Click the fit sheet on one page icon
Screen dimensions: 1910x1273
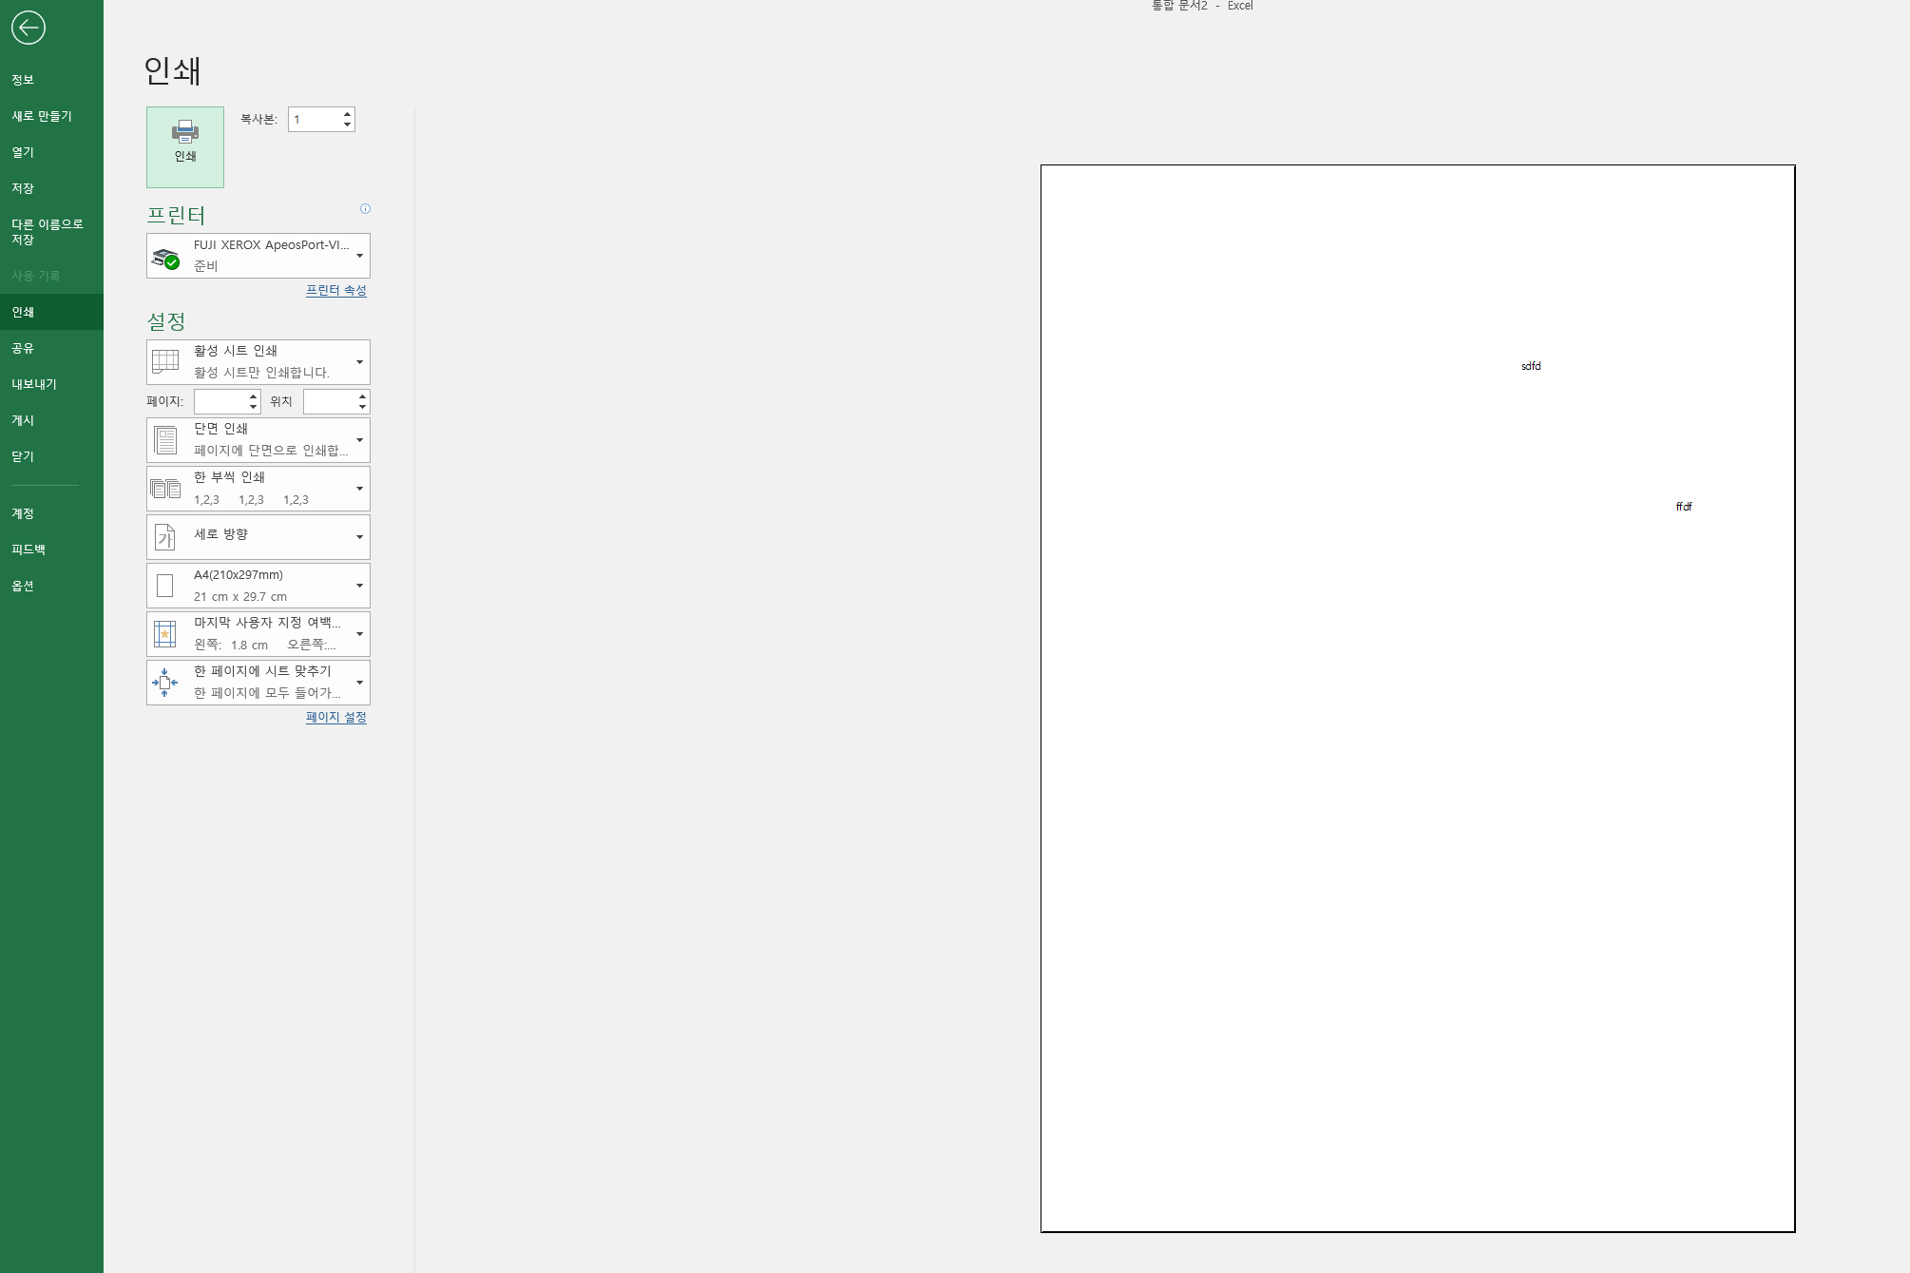pyautogui.click(x=165, y=683)
